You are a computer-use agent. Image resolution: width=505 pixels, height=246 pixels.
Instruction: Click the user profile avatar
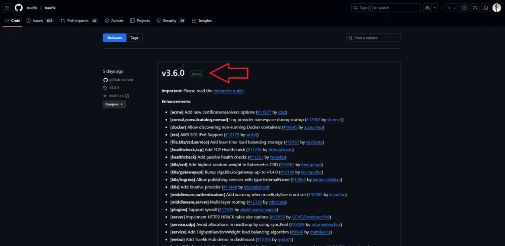coord(497,8)
